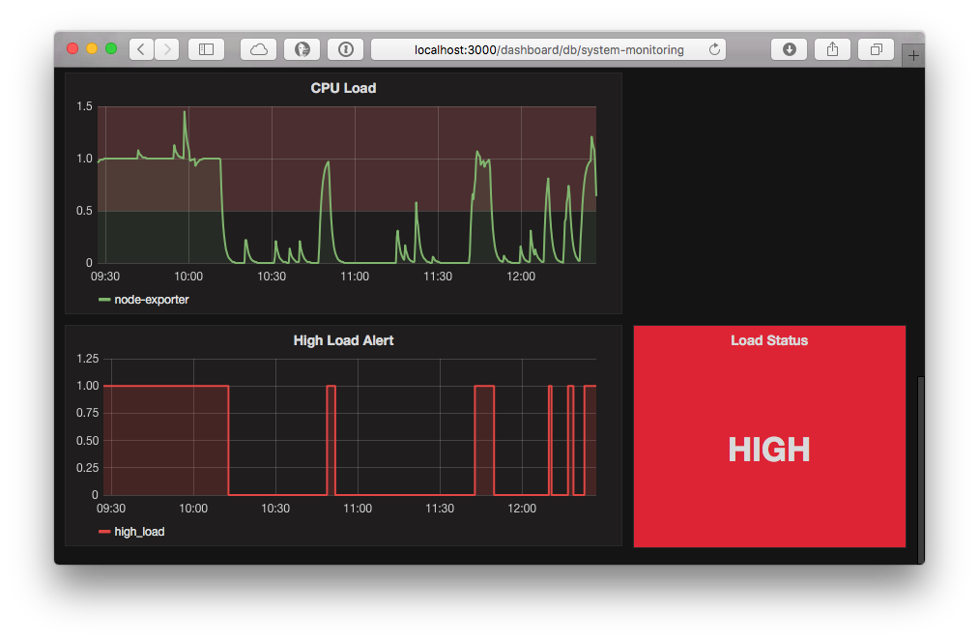979x642 pixels.
Task: Go back with Safari back arrow
Action: tap(142, 49)
